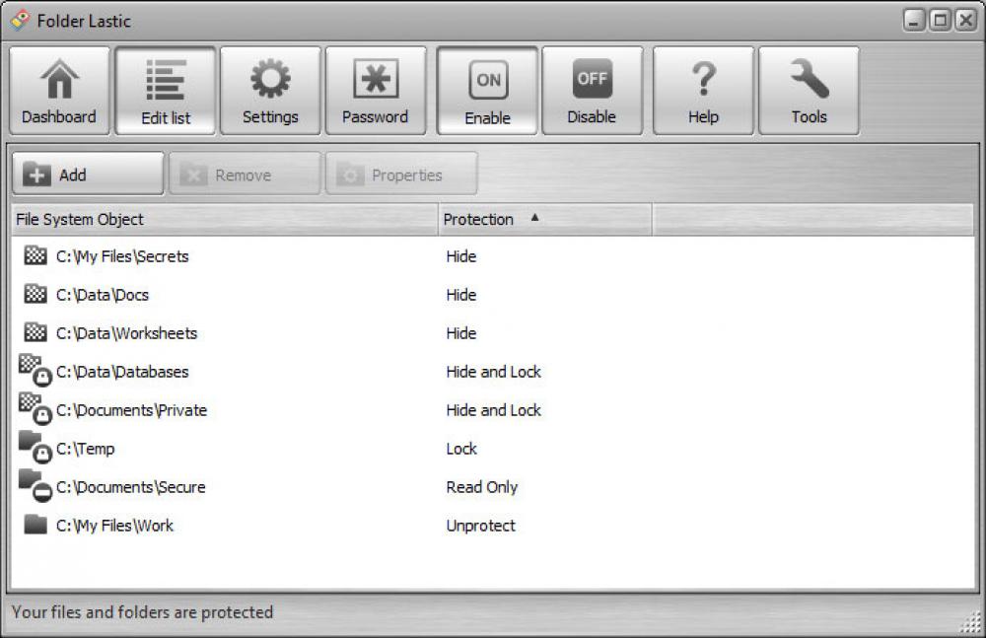Enable protection using the ON toggle
This screenshot has width=986, height=638.
pyautogui.click(x=487, y=79)
